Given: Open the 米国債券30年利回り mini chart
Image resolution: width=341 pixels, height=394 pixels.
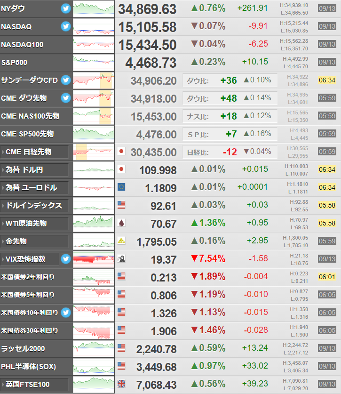Looking at the screenshot, I should [94, 330].
